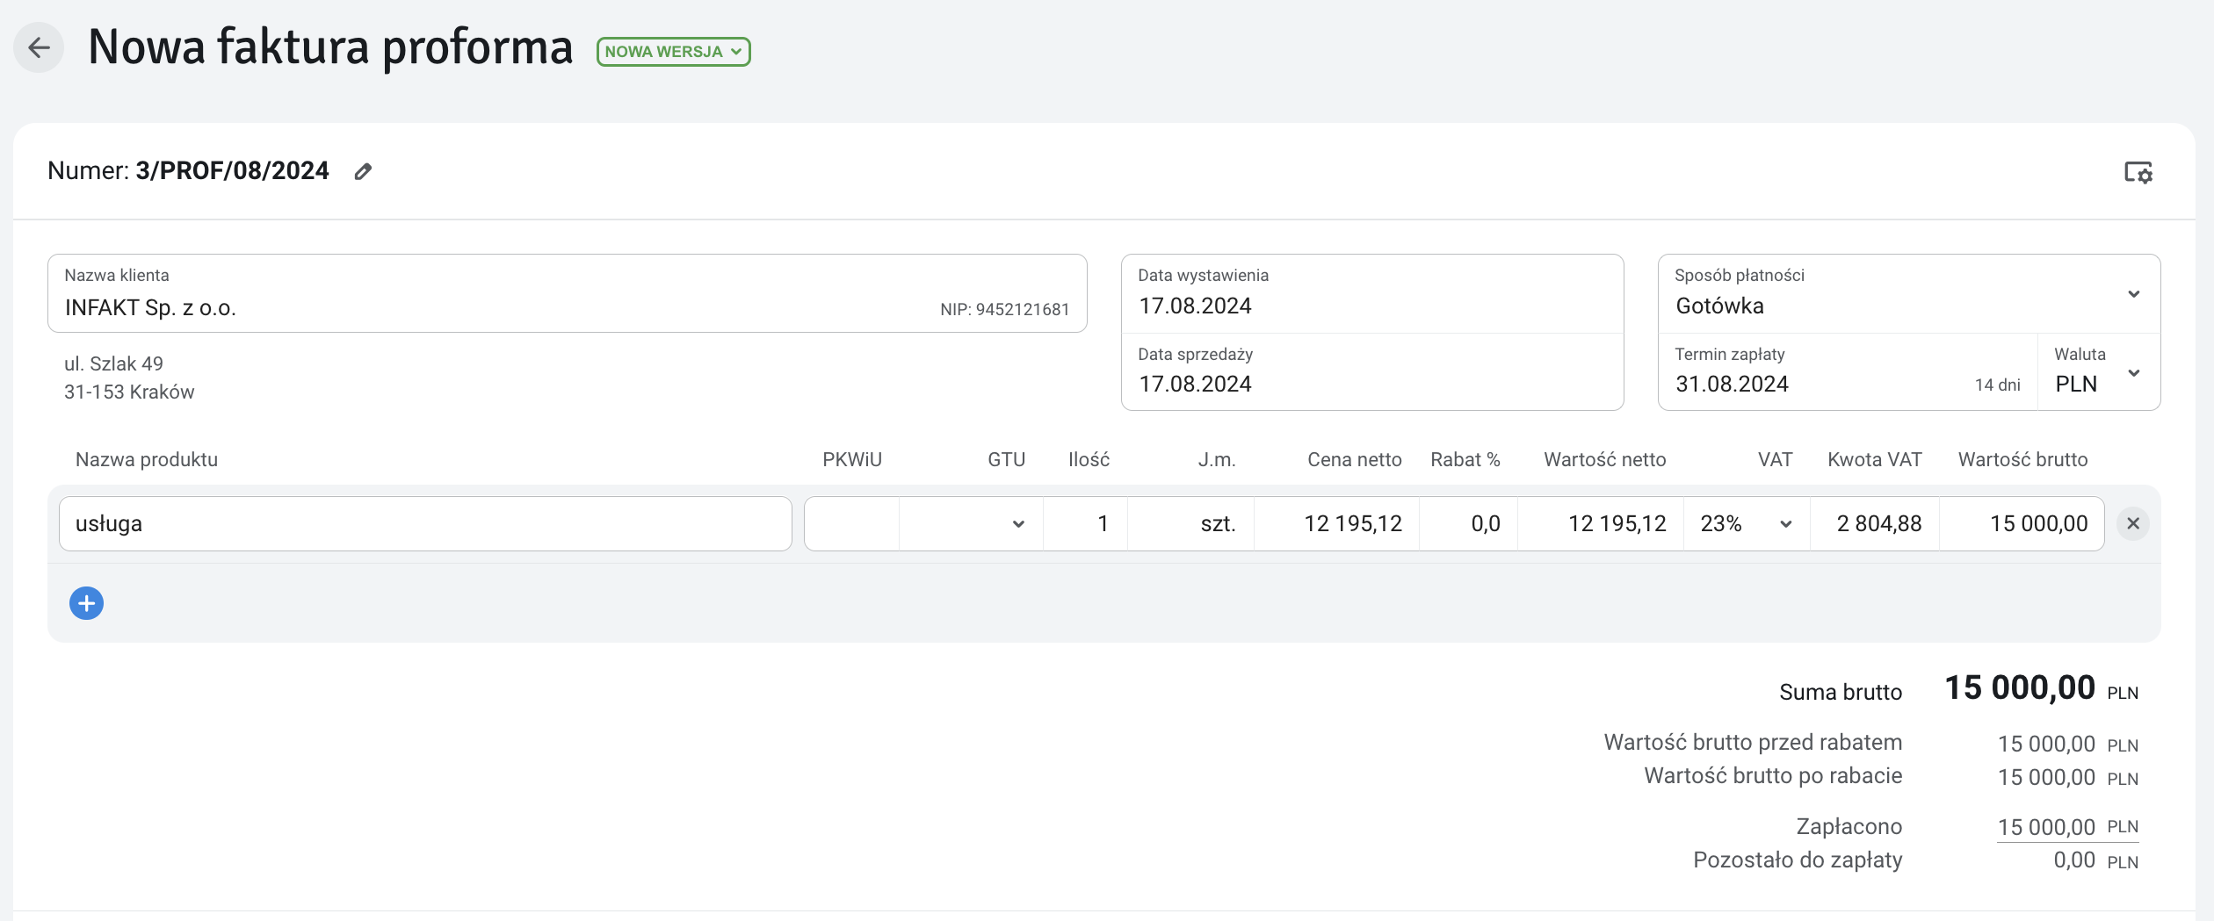Edit the Termin zapłaty date field
This screenshot has height=921, width=2214.
coord(1848,372)
